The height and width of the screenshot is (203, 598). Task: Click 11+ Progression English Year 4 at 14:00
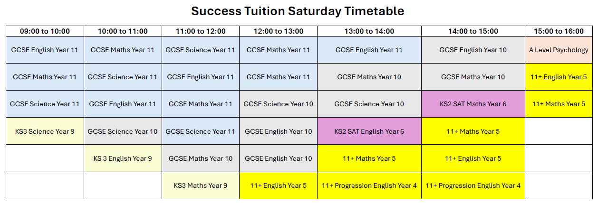(473, 185)
